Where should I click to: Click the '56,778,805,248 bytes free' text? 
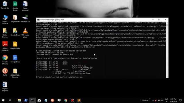(77, 73)
